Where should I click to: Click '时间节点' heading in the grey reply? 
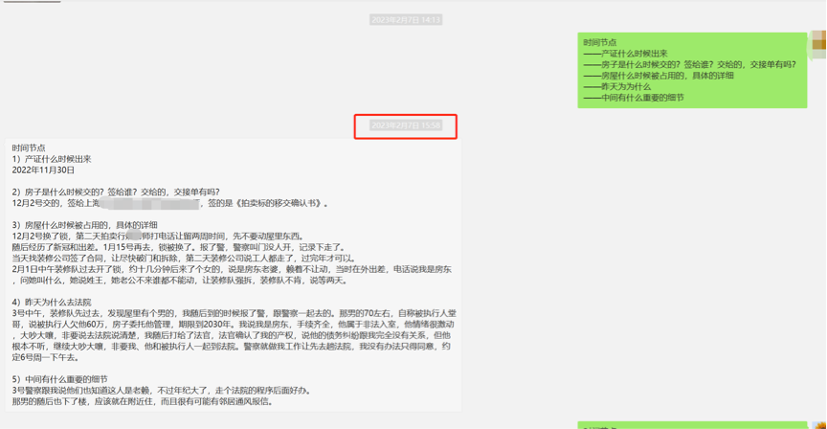(x=29, y=148)
